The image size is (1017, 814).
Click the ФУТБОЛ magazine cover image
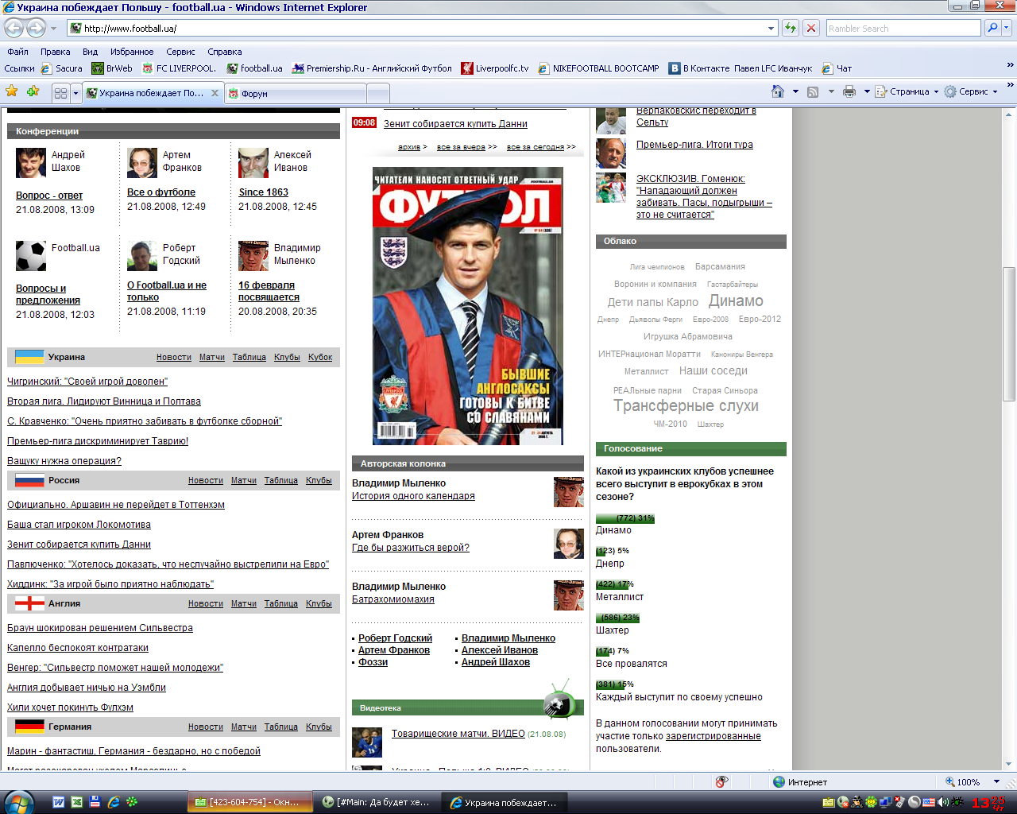[x=468, y=306]
